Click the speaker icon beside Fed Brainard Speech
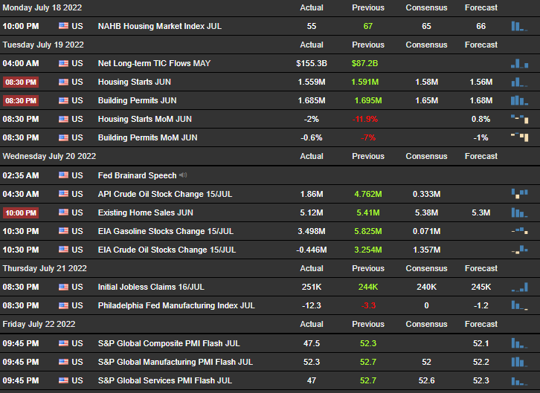 click(183, 175)
